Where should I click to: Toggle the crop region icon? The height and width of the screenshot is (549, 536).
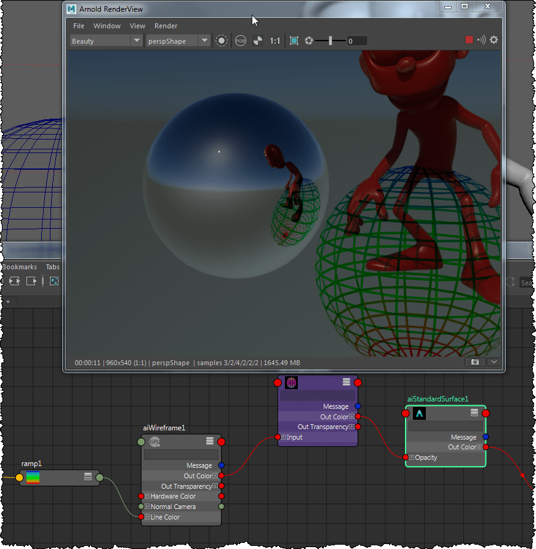(x=294, y=41)
